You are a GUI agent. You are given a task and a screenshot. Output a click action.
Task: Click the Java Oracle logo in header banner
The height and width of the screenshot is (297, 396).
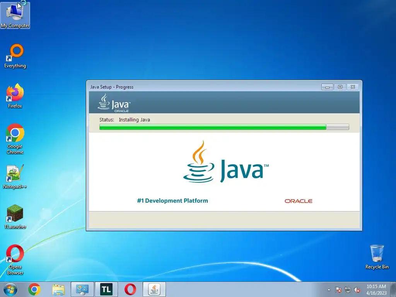[114, 103]
